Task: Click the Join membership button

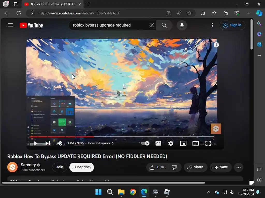Action: click(x=60, y=167)
